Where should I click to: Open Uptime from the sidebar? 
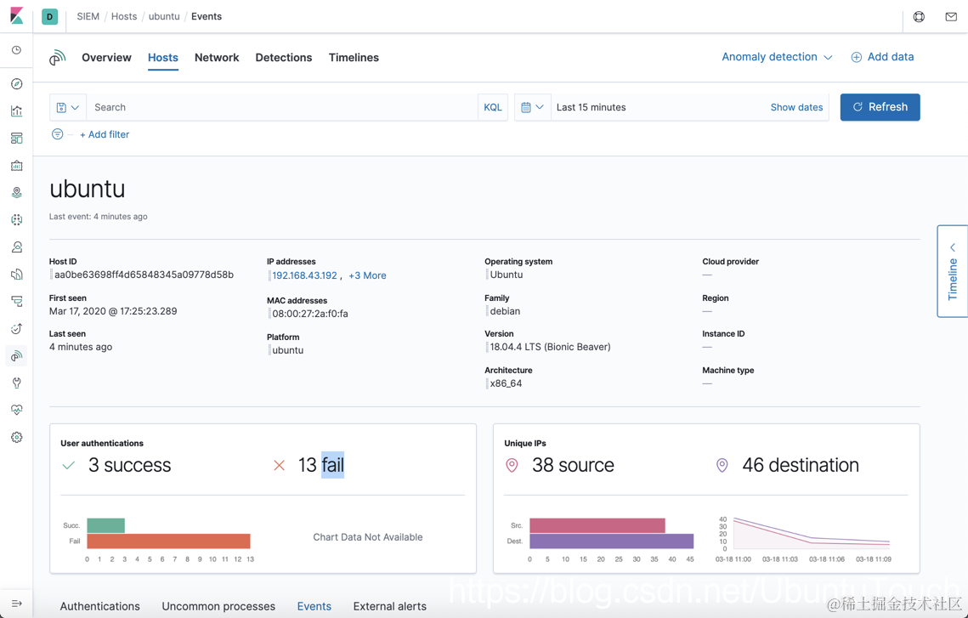point(17,328)
